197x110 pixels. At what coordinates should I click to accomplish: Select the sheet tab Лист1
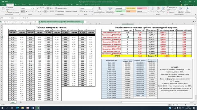[13, 102]
